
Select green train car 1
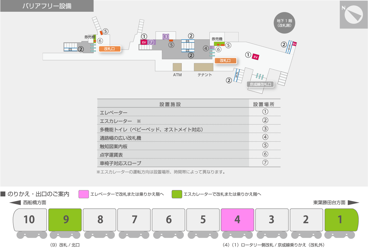(x=341, y=220)
